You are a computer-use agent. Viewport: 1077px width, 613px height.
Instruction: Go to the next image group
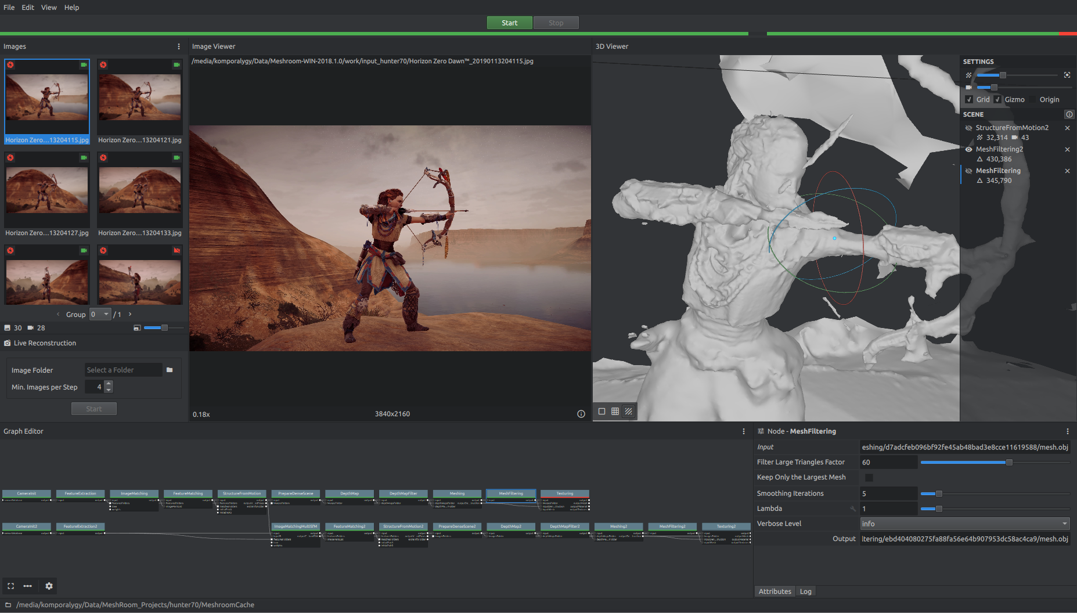(130, 314)
